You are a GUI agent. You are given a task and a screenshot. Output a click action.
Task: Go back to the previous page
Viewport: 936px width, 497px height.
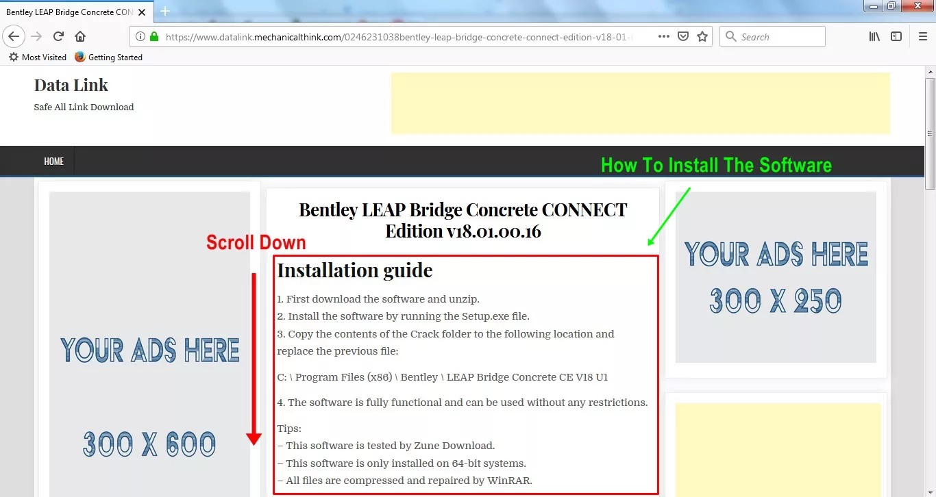pyautogui.click(x=14, y=37)
